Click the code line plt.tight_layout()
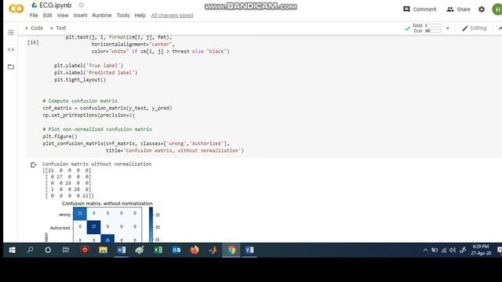The image size is (502, 282). point(80,80)
